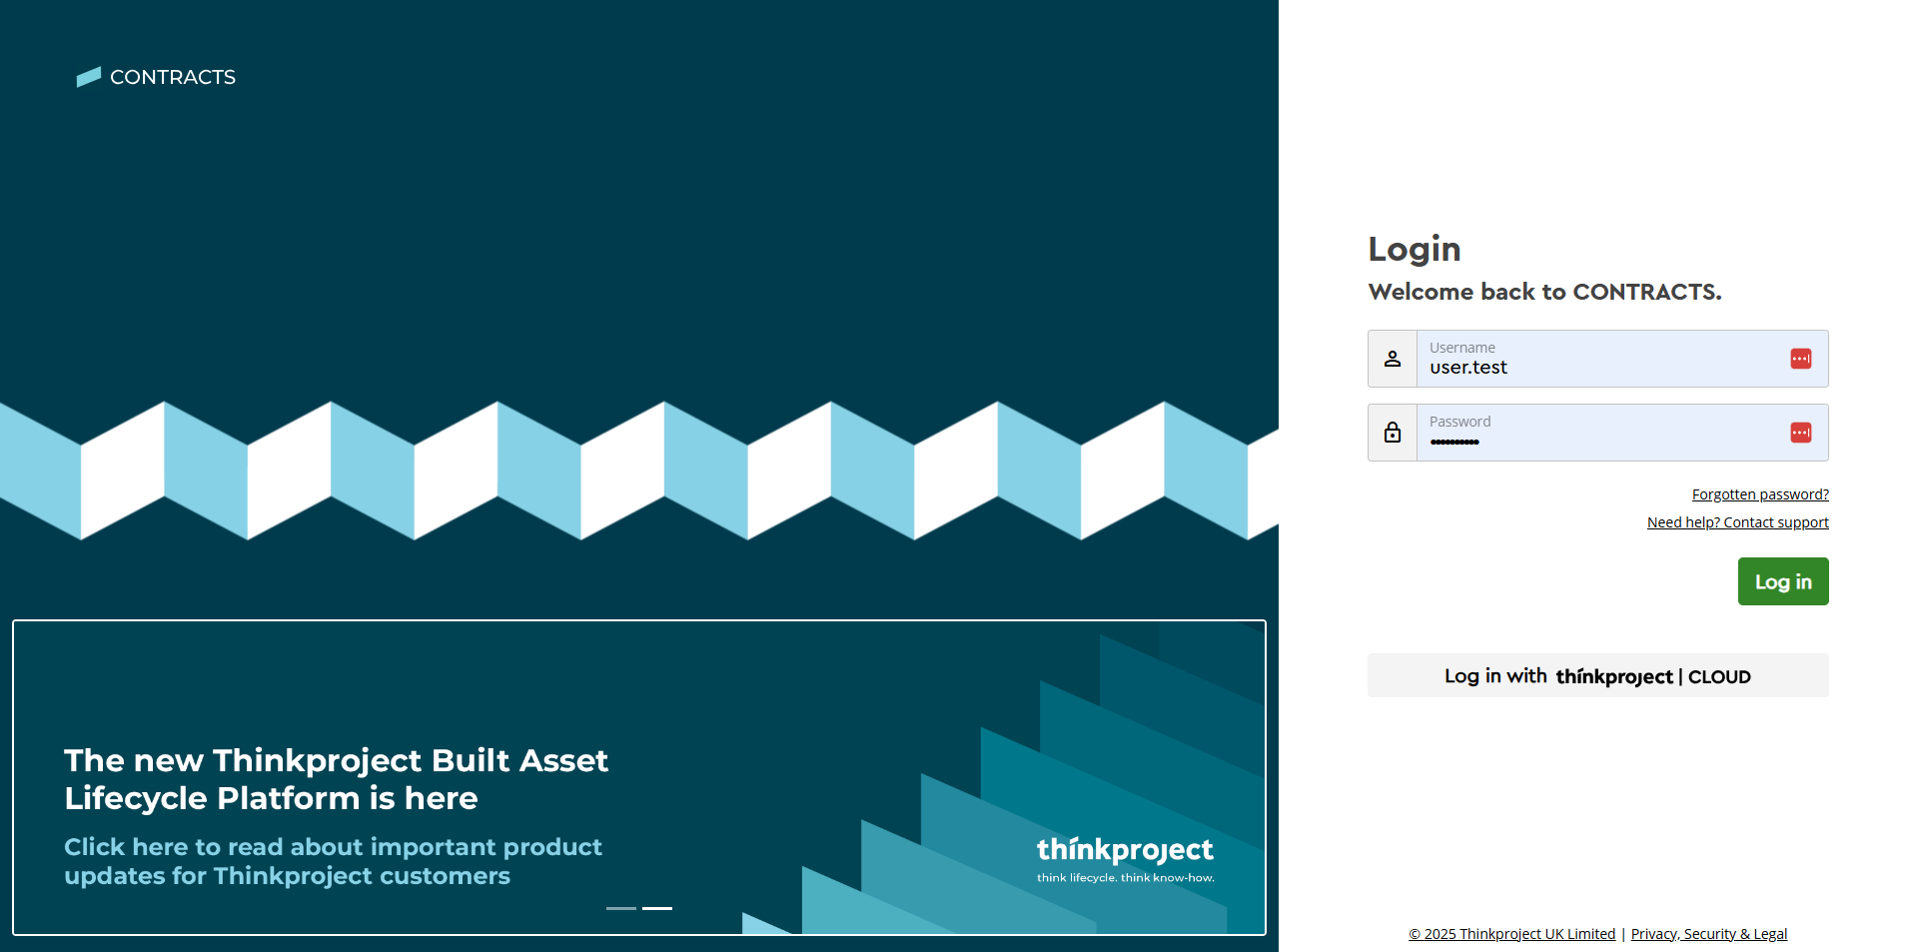
Task: Show the first banner slide indicator
Action: click(x=621, y=908)
